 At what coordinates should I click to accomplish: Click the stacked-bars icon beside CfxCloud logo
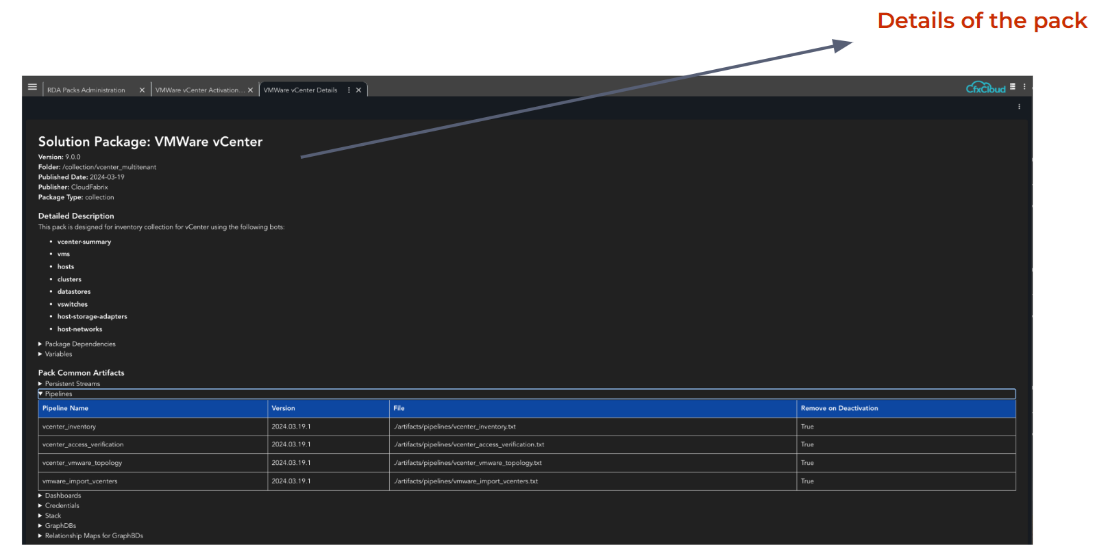tap(1013, 87)
